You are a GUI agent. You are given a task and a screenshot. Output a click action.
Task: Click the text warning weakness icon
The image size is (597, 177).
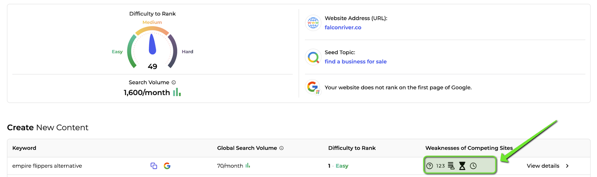[x=451, y=166]
